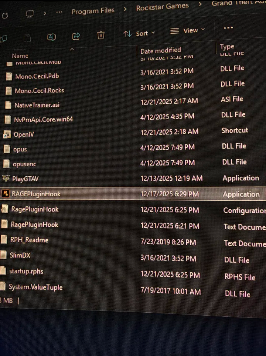Open the Sort dropdown
This screenshot has height=356, width=266.
pyautogui.click(x=139, y=34)
